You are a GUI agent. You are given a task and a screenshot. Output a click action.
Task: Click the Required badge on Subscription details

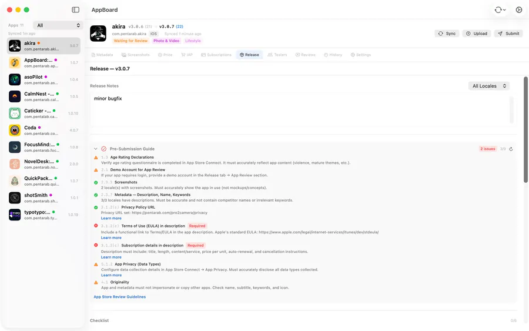tap(196, 245)
